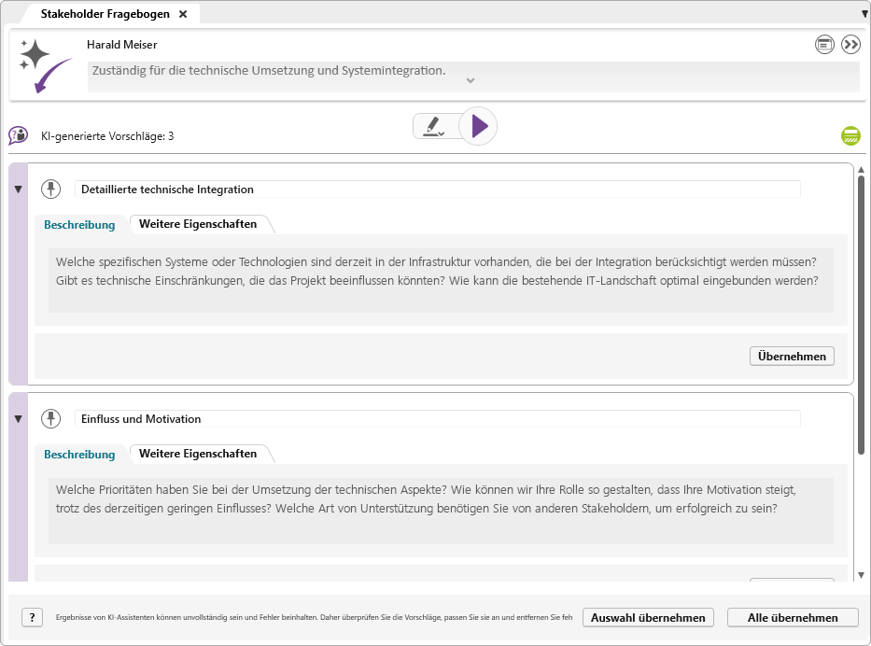Open the dropdown arrow at the top-right corner
Viewport: 871px width, 646px height.
[864, 12]
